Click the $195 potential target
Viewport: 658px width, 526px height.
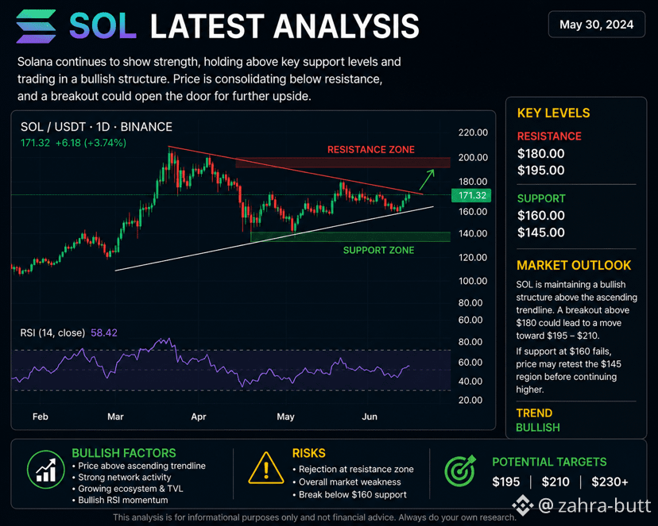click(x=506, y=482)
